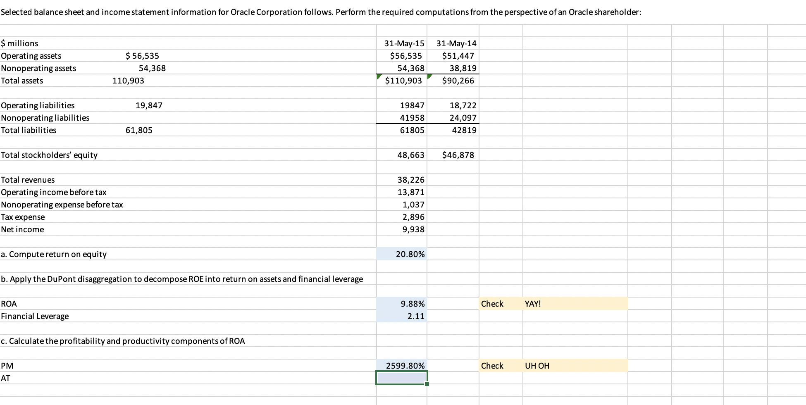Viewport: 806px width, 405px height.
Task: Select total liabilities 61805 in 2015 column
Action: (x=412, y=130)
